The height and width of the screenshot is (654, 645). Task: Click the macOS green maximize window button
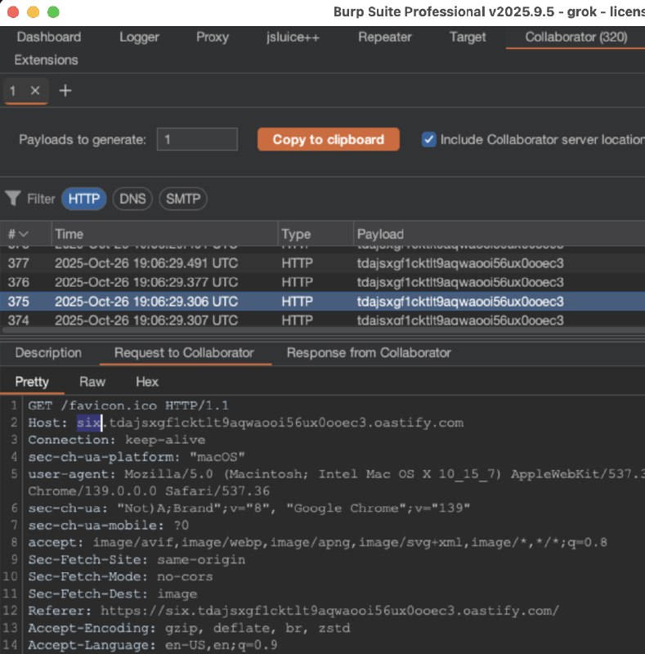[53, 12]
